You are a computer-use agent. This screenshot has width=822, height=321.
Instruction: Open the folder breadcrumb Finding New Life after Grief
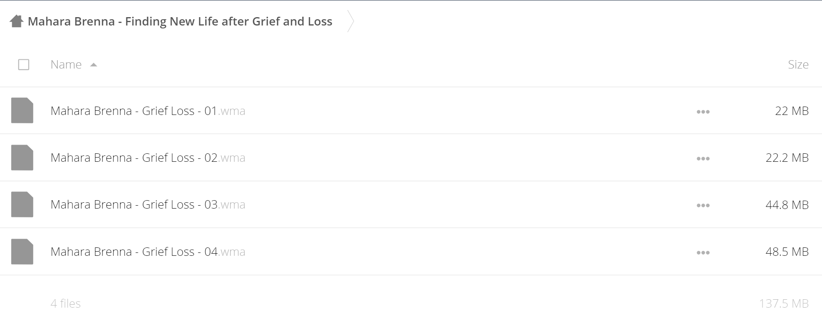pos(180,21)
